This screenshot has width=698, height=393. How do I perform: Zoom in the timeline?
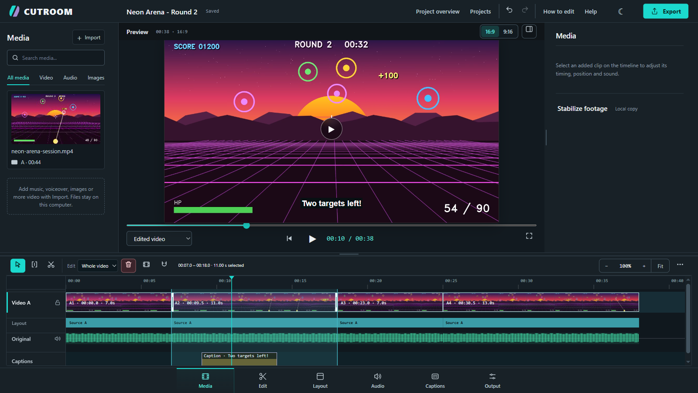(x=644, y=266)
